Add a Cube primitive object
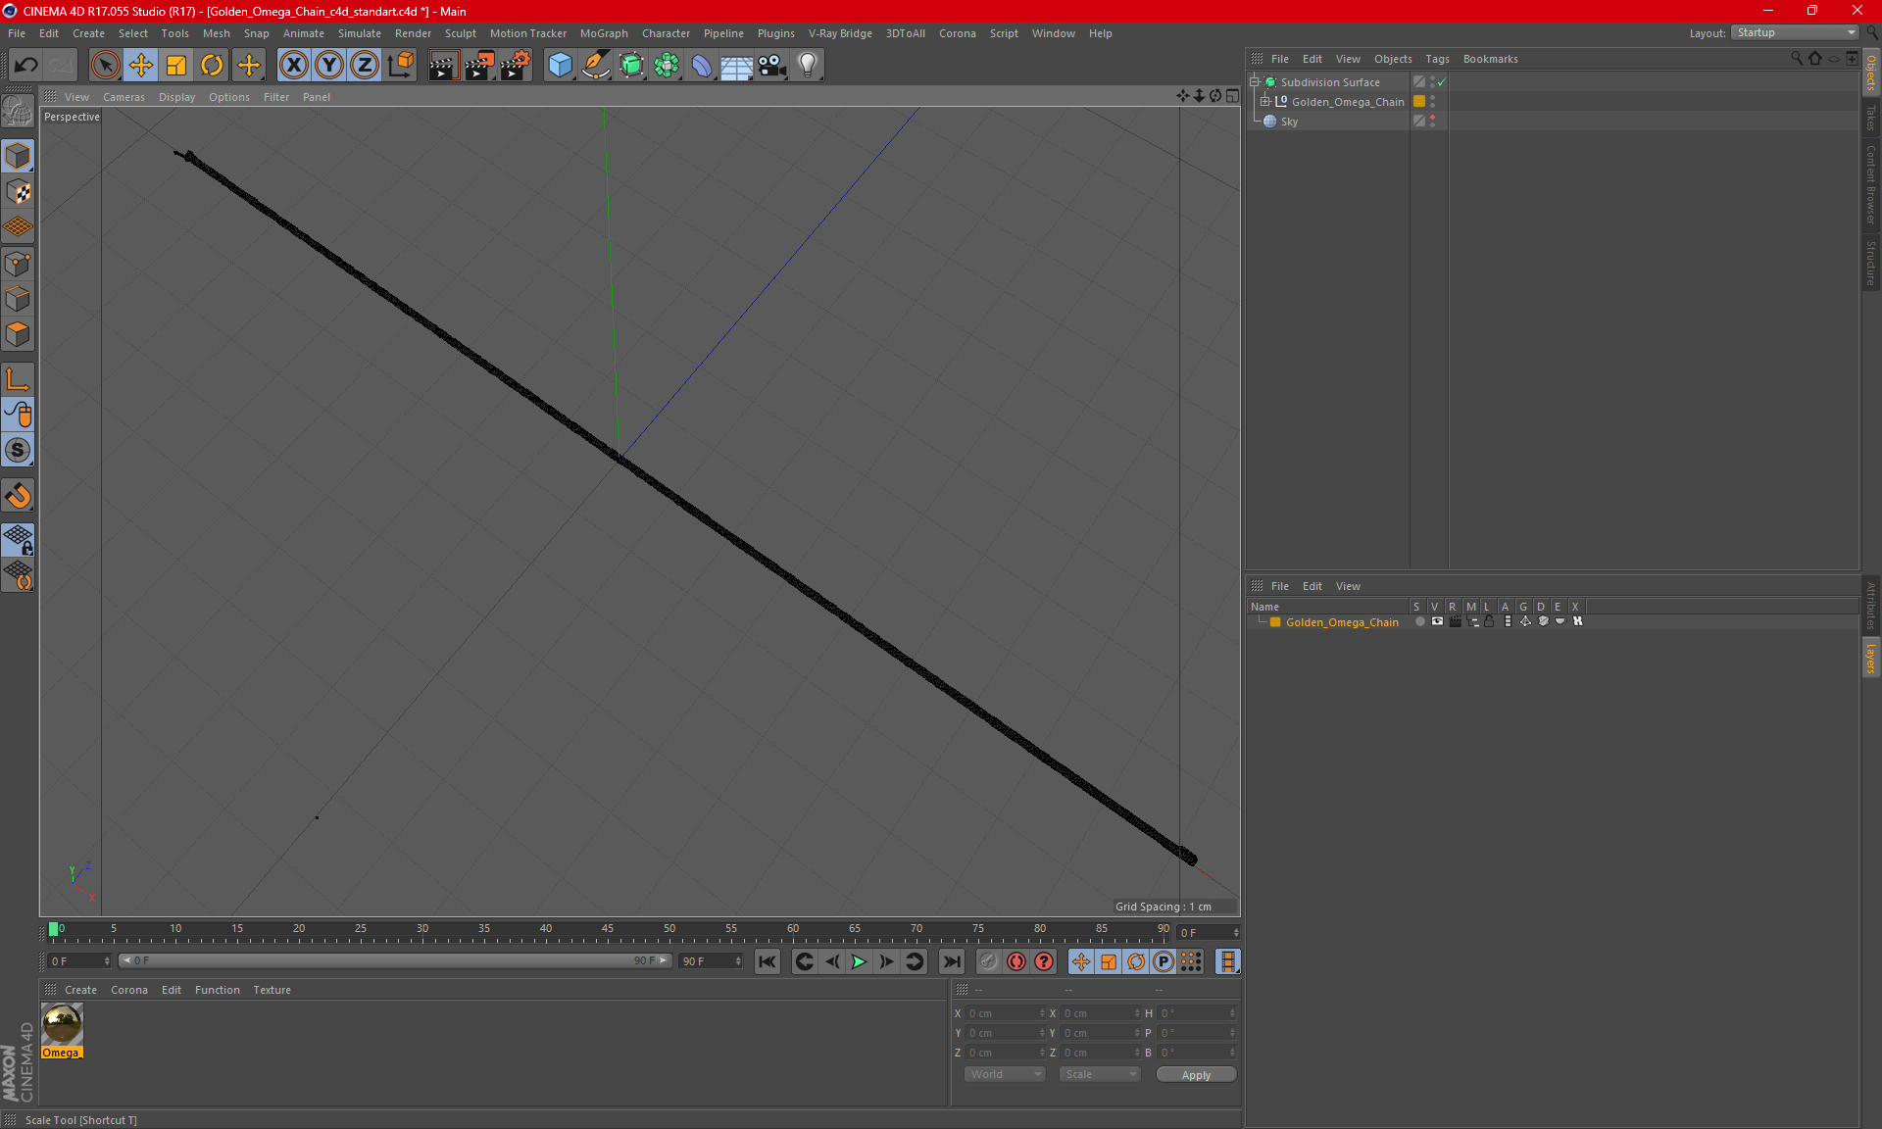Screen dimensions: 1882x1129 click(560, 66)
